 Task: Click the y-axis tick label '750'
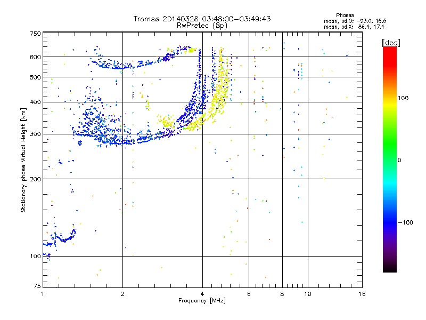(36, 34)
